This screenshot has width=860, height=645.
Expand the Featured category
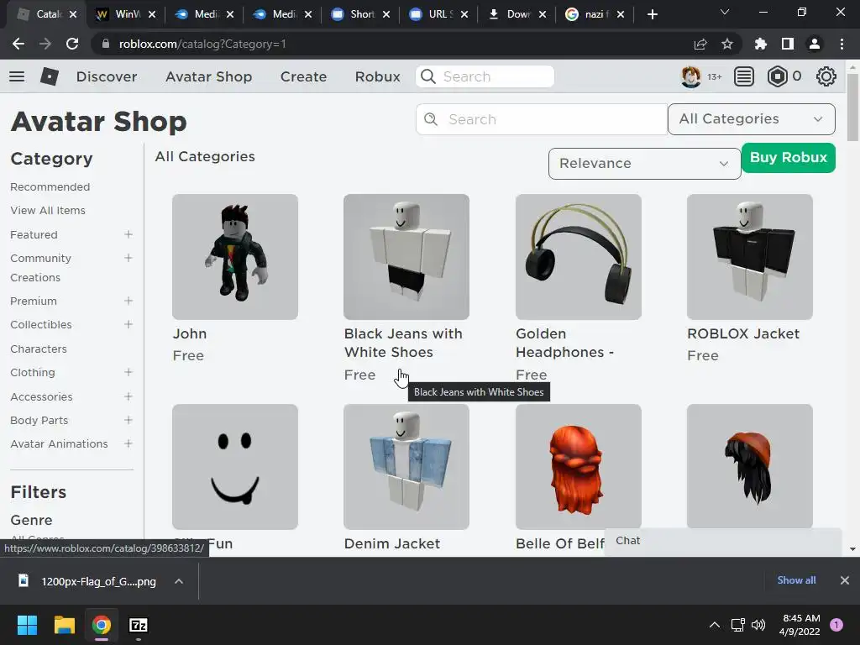click(128, 234)
